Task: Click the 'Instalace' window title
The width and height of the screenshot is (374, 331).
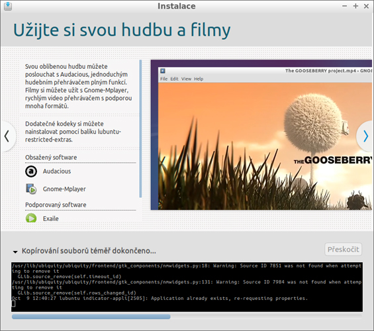Action: tap(177, 6)
